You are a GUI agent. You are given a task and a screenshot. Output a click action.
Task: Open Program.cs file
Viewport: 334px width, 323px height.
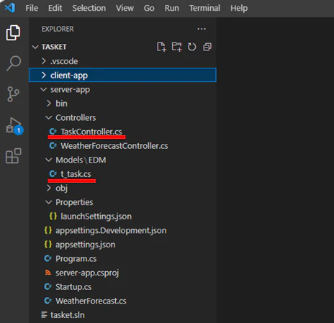tap(76, 258)
